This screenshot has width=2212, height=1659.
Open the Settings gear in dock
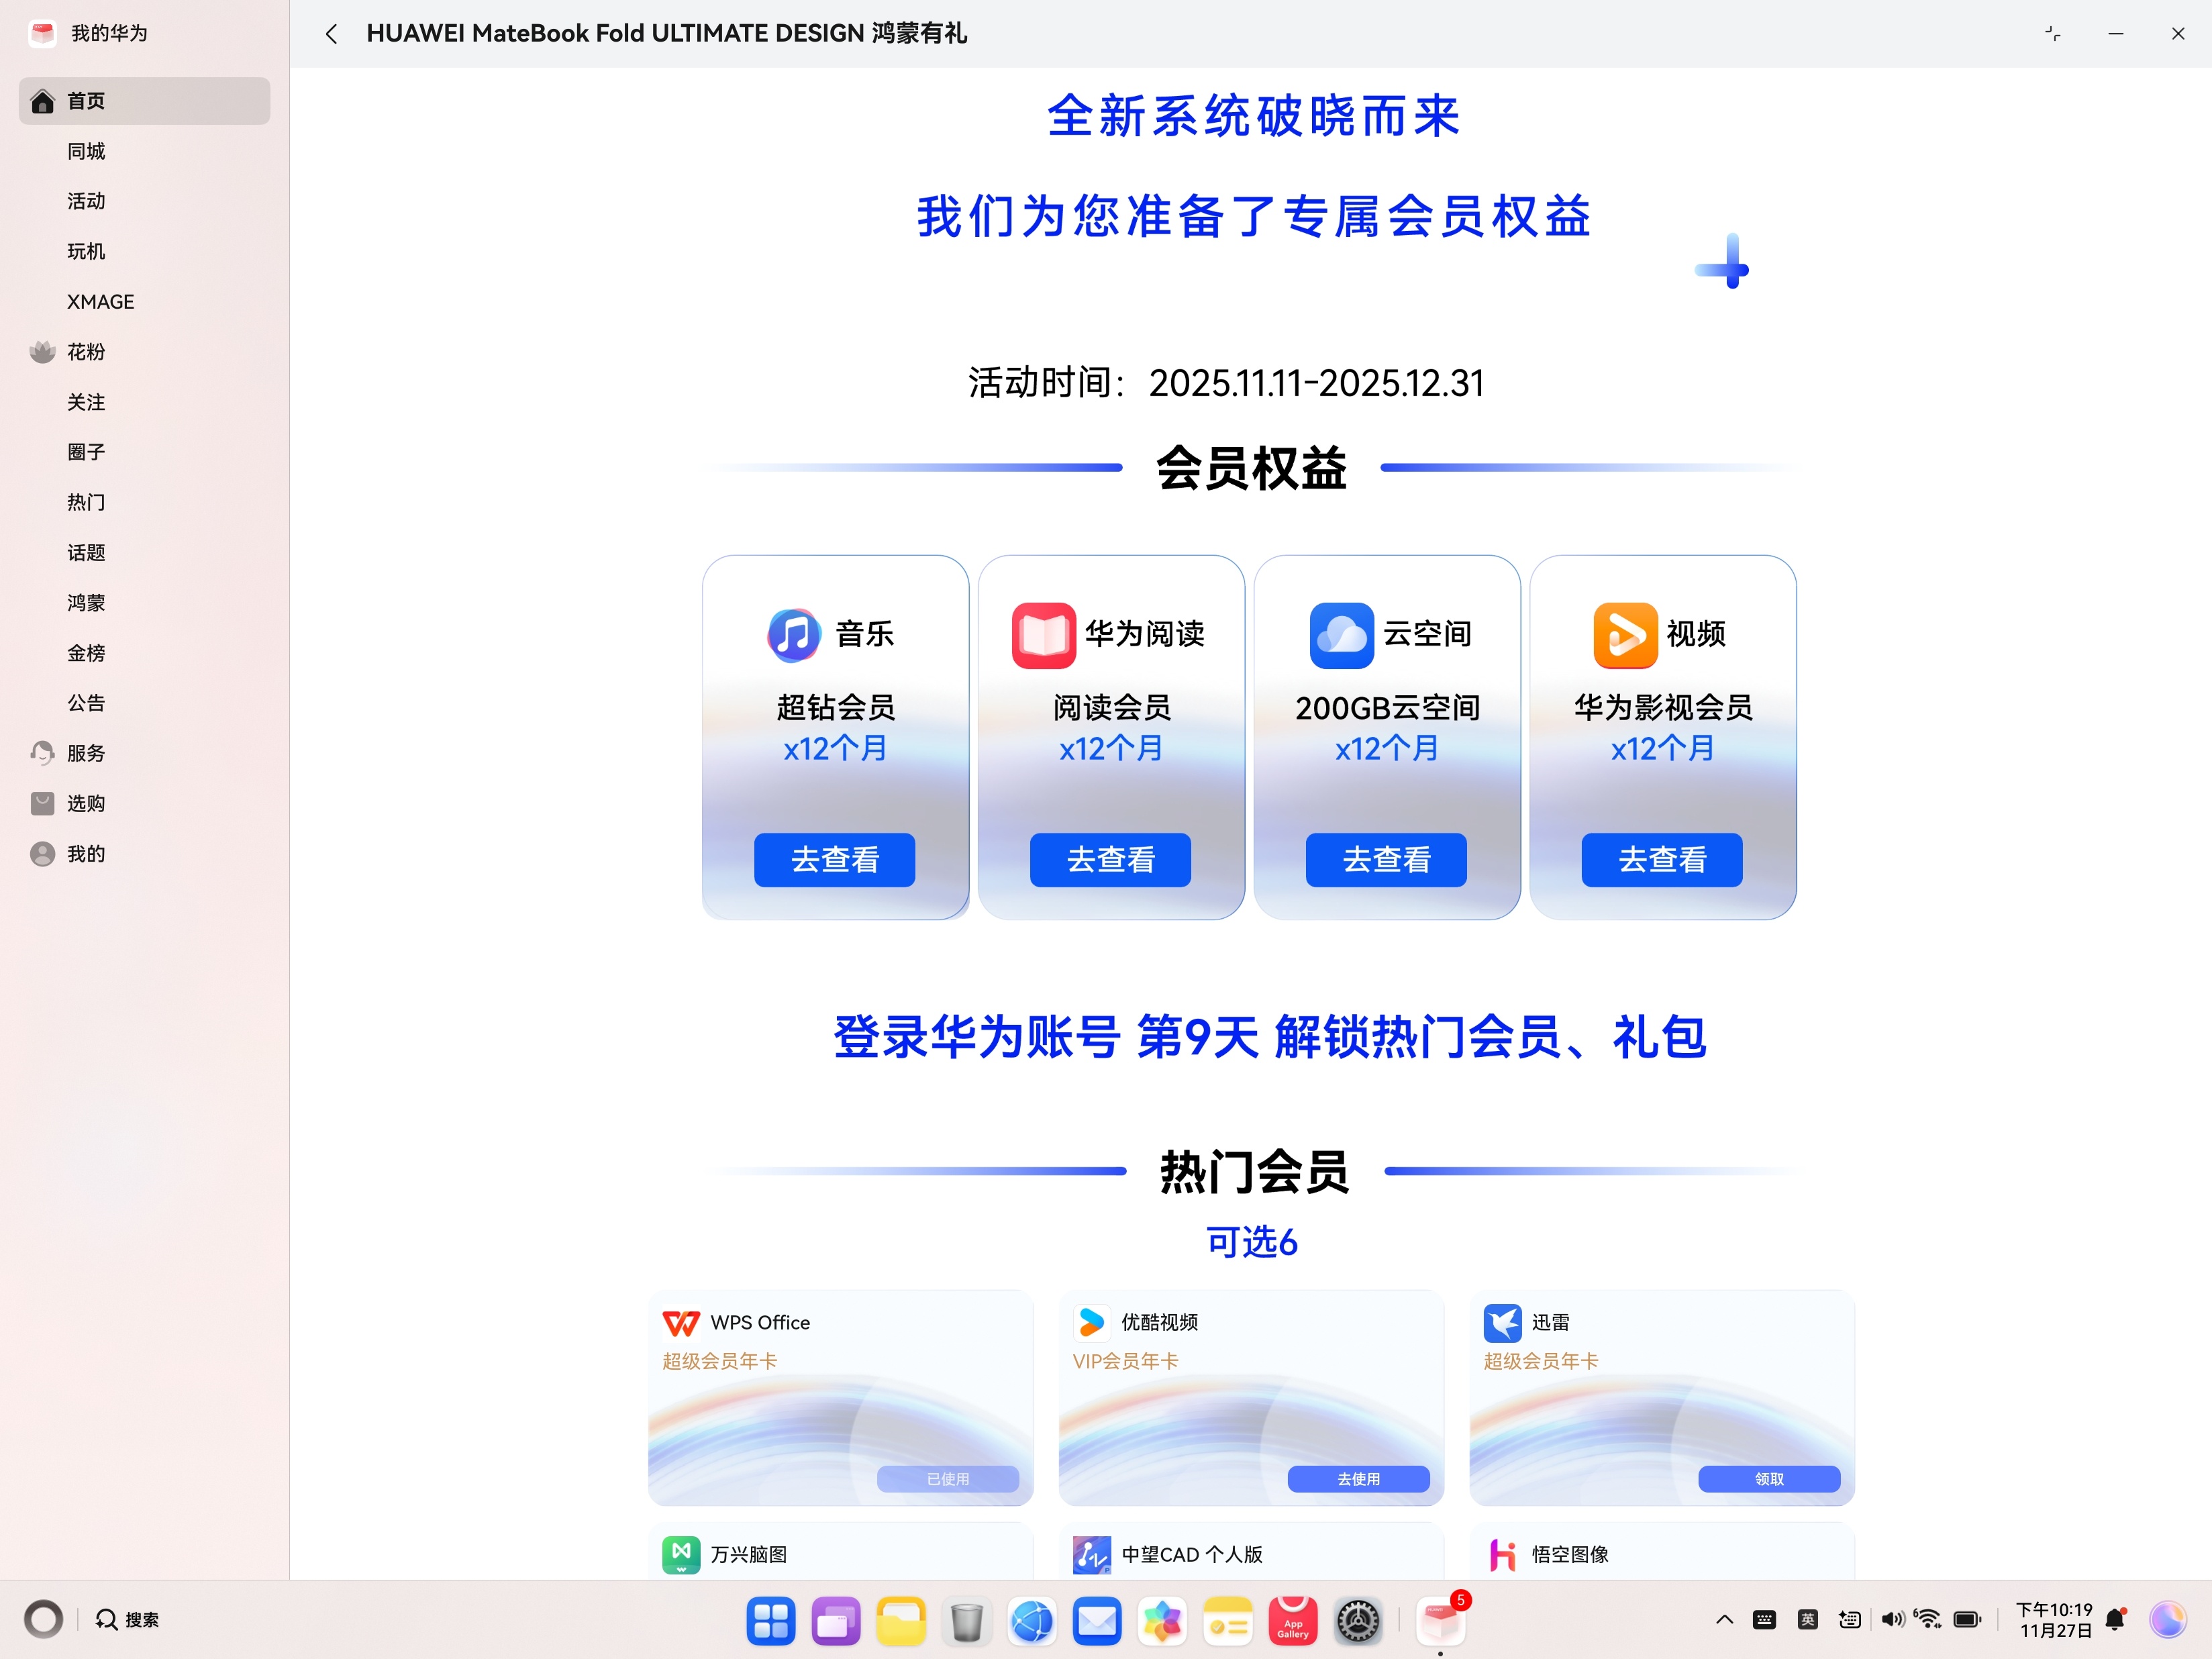pos(1357,1620)
